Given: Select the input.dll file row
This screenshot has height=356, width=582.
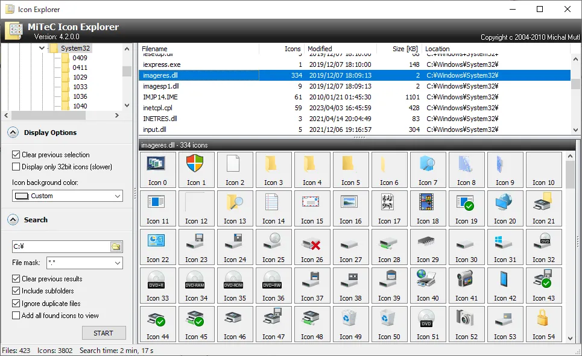Looking at the screenshot, I should click(x=355, y=130).
